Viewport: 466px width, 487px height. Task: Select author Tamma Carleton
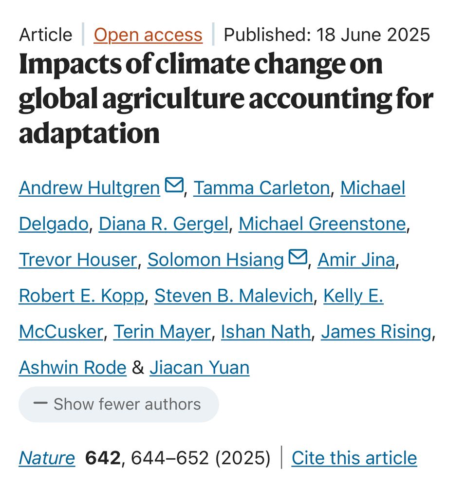[261, 188]
